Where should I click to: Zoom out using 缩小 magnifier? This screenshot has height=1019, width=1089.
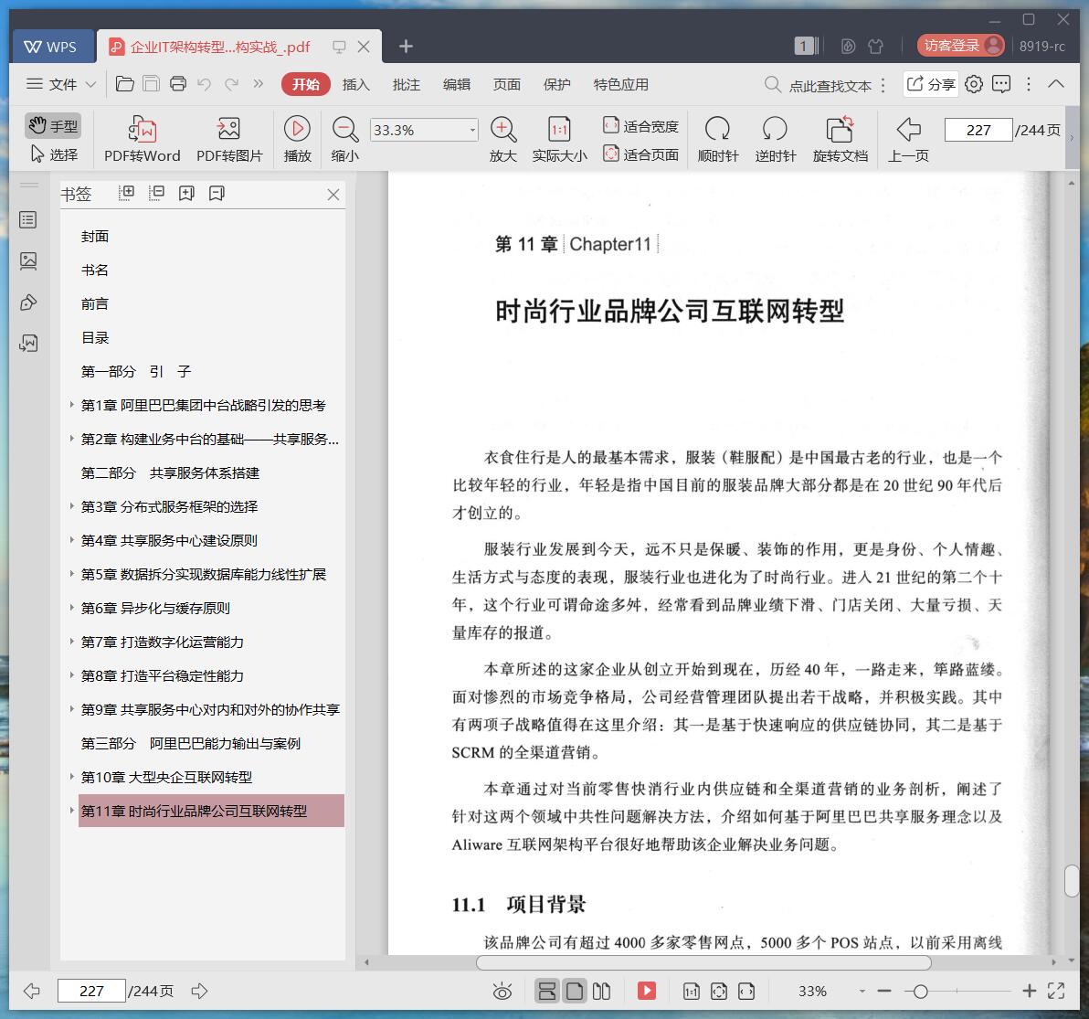pyautogui.click(x=345, y=140)
